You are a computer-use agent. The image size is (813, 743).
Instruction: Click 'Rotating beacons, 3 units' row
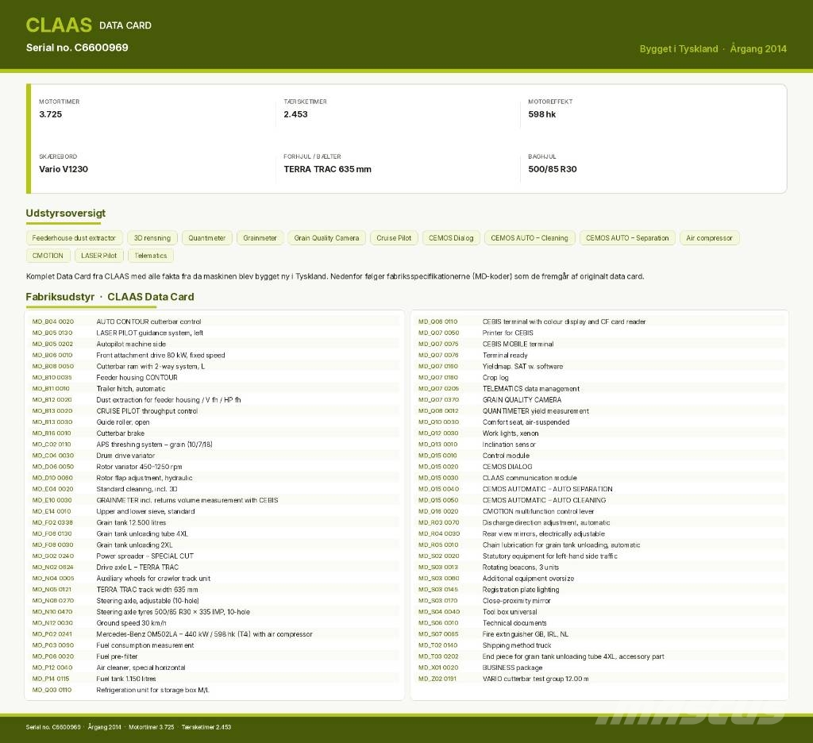click(600, 568)
